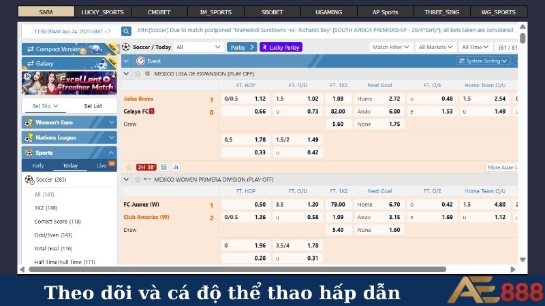Viewport: 545px width, 306px height.
Task: Open the Bet Slip dropdown
Action: point(45,106)
